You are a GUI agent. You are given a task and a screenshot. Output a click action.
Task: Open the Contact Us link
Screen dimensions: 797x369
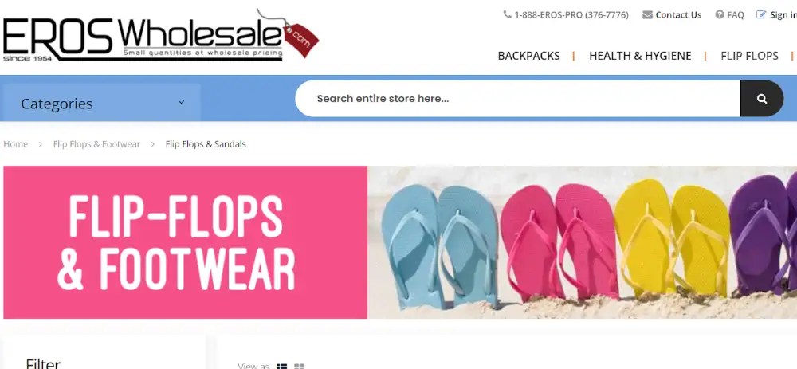678,14
